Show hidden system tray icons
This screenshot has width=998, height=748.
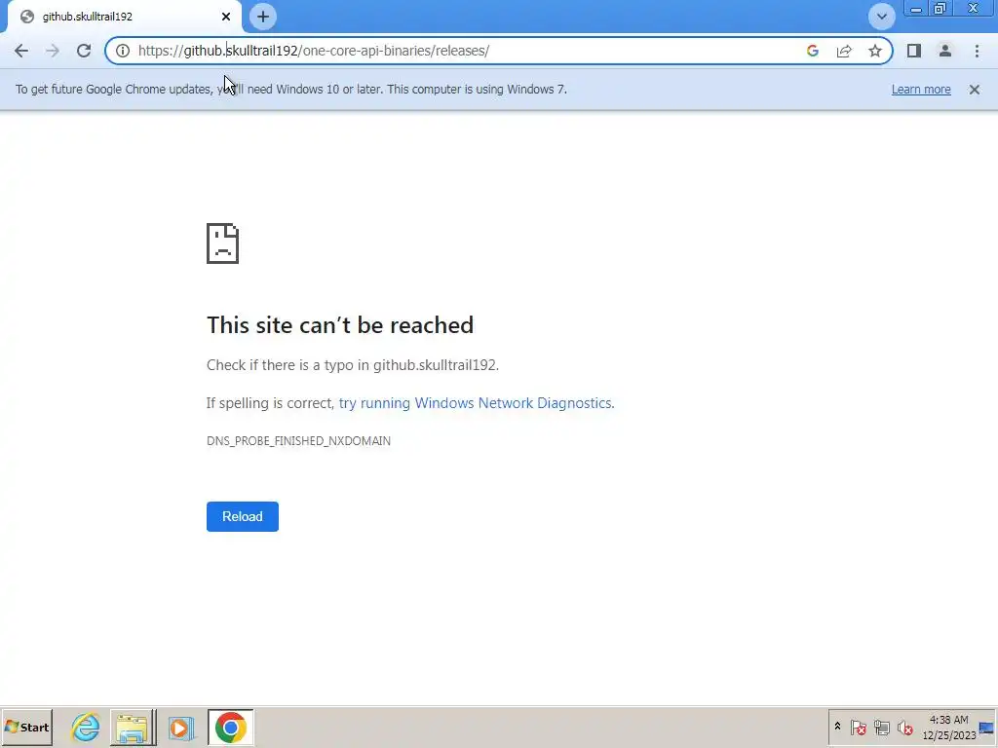point(837,727)
